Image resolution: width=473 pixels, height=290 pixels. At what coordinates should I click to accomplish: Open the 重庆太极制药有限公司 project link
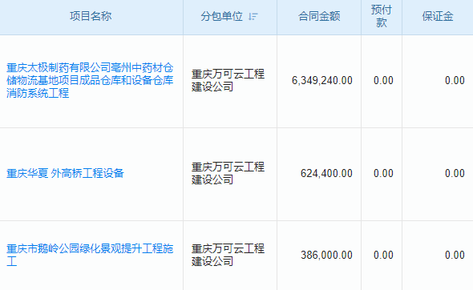coord(90,80)
